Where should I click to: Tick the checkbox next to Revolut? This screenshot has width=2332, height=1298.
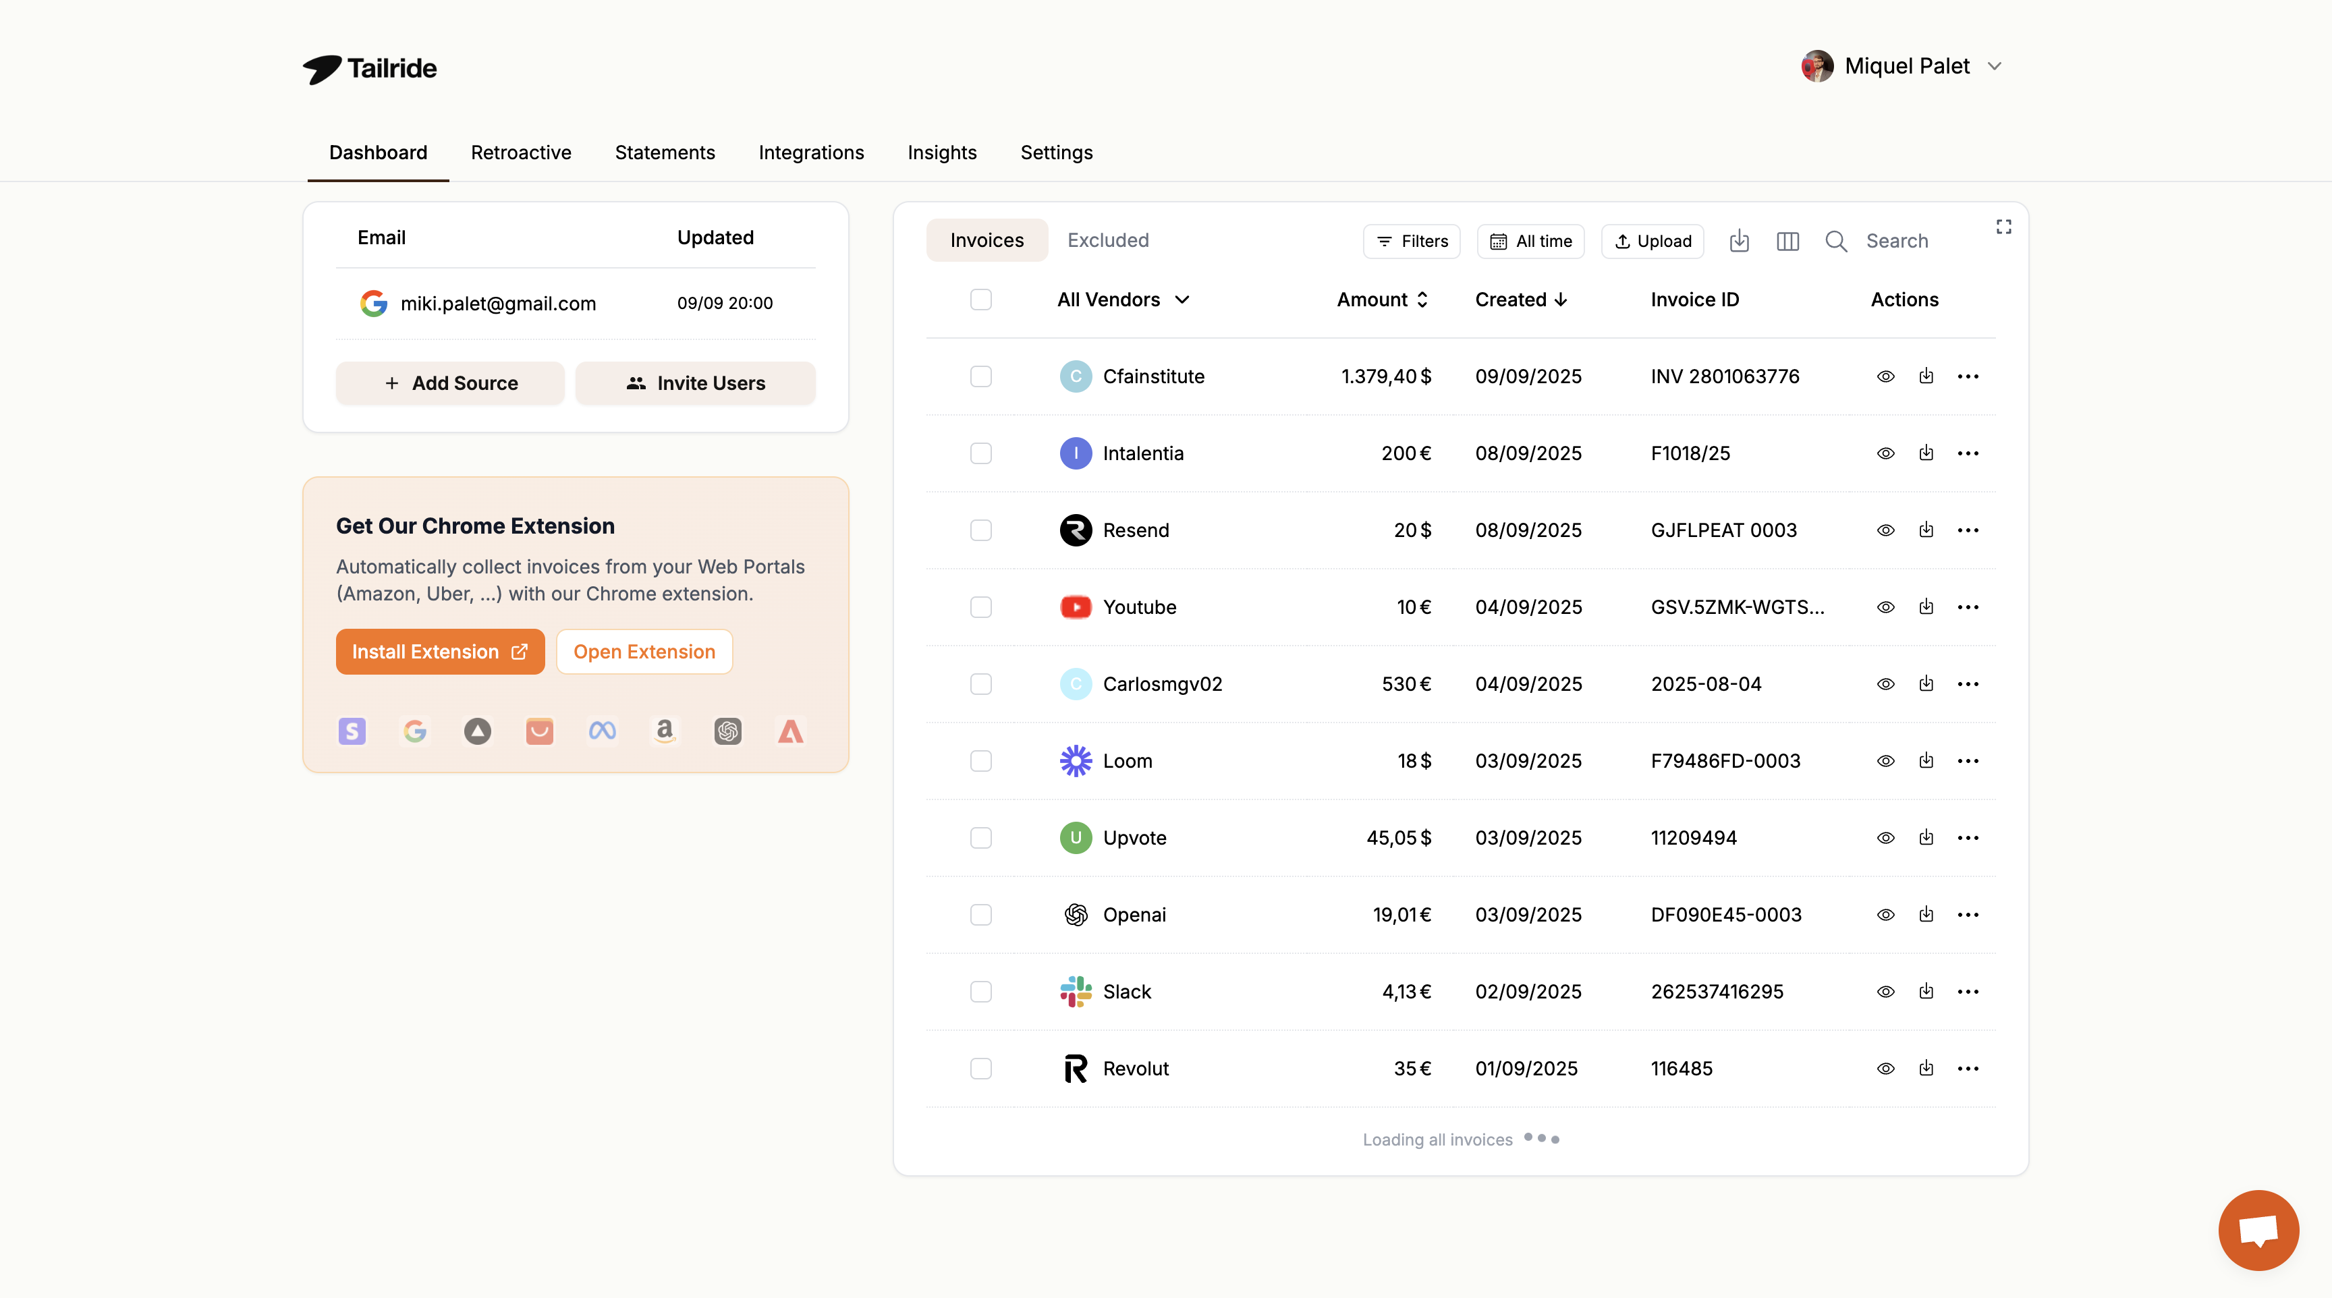[x=980, y=1068]
